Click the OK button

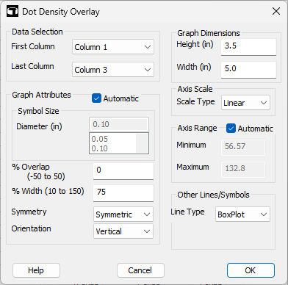point(251,270)
